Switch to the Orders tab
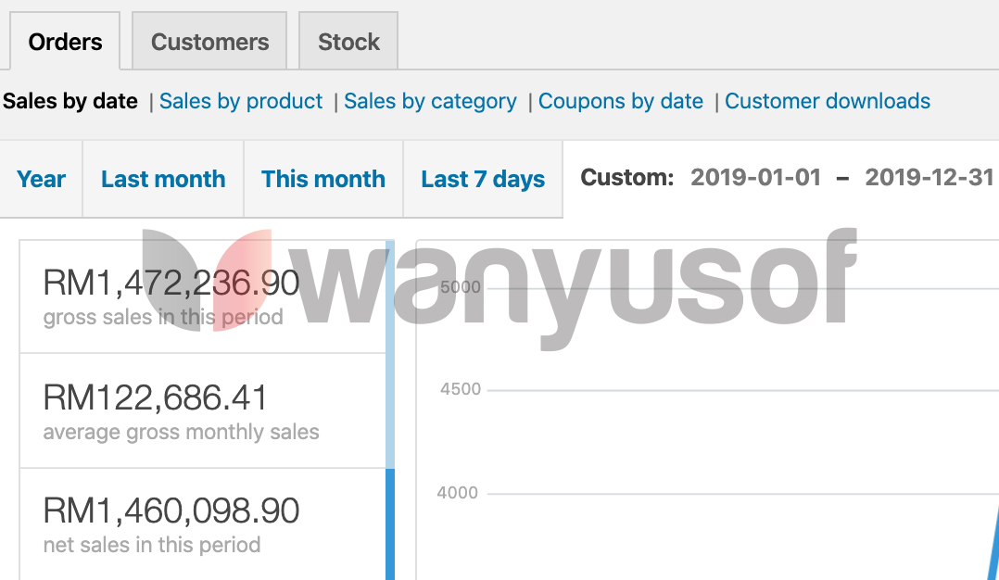The width and height of the screenshot is (999, 580). (65, 42)
